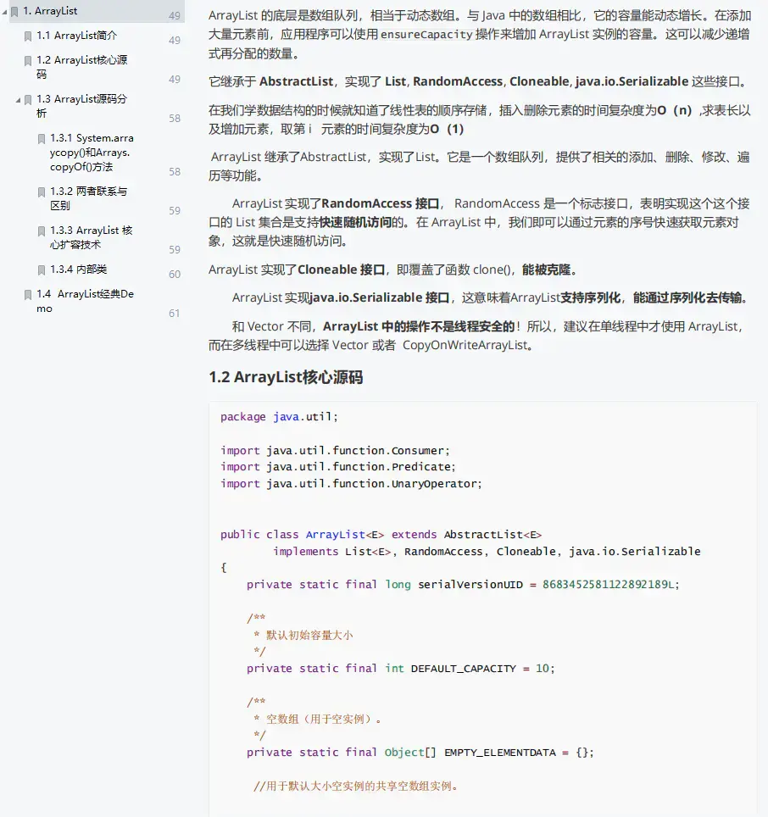Click page number 49 beside '1. ArrayList'
The width and height of the screenshot is (768, 817).
[175, 15]
